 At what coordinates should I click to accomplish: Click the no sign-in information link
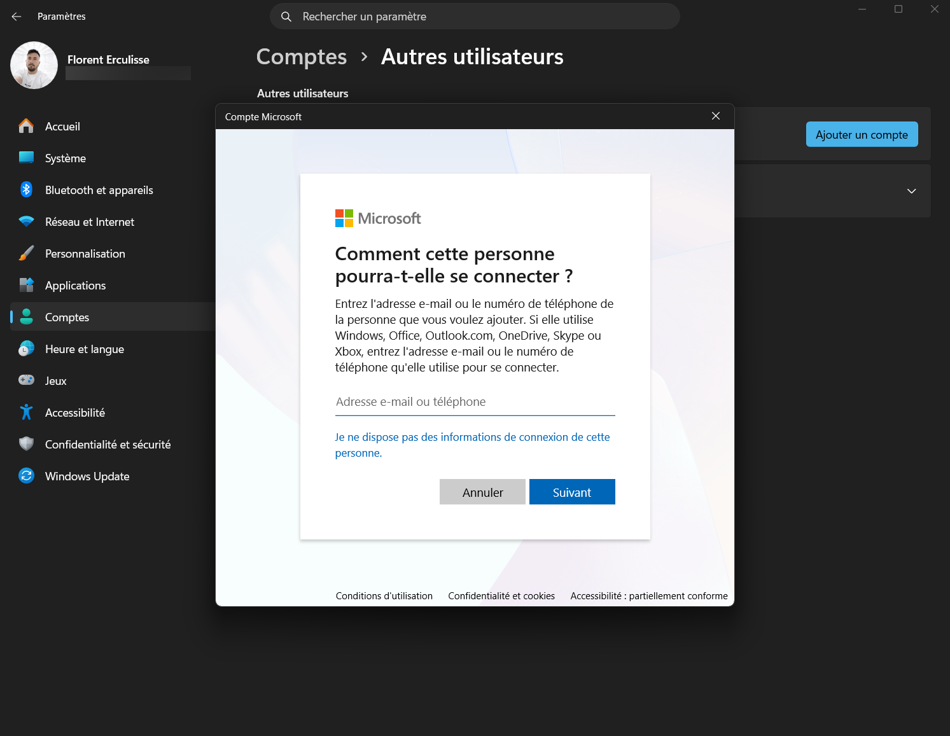pos(472,445)
